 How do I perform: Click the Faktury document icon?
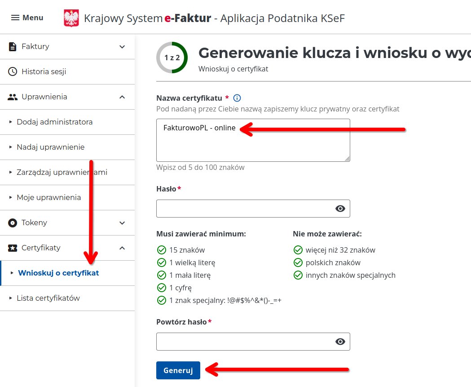point(13,46)
